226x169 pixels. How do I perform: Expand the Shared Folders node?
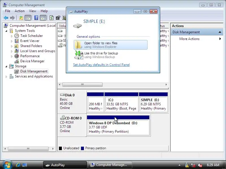coord(12,46)
